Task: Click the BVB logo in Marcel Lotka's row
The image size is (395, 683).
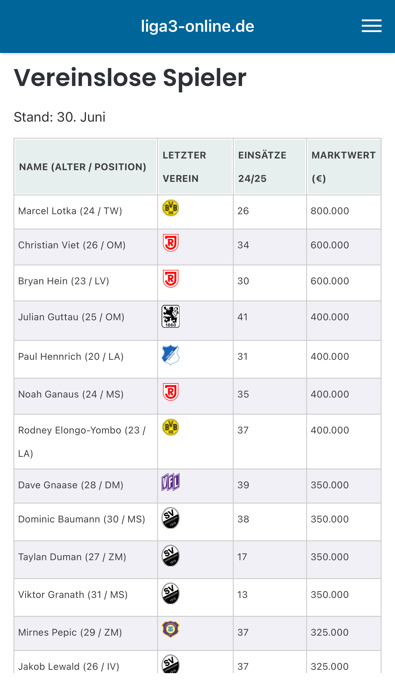Action: click(171, 208)
